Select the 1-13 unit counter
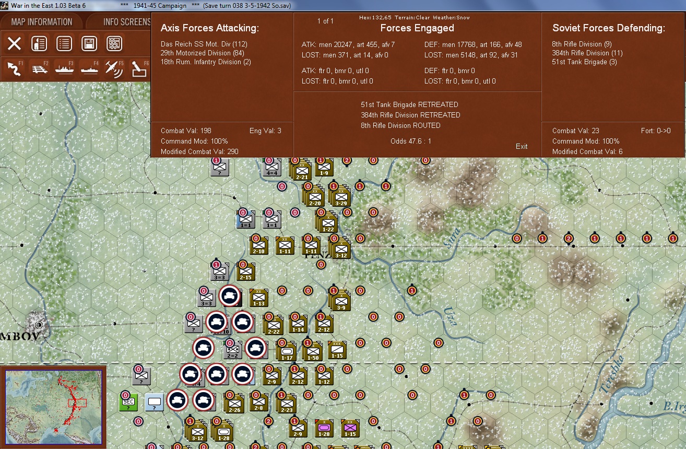 pyautogui.click(x=258, y=297)
